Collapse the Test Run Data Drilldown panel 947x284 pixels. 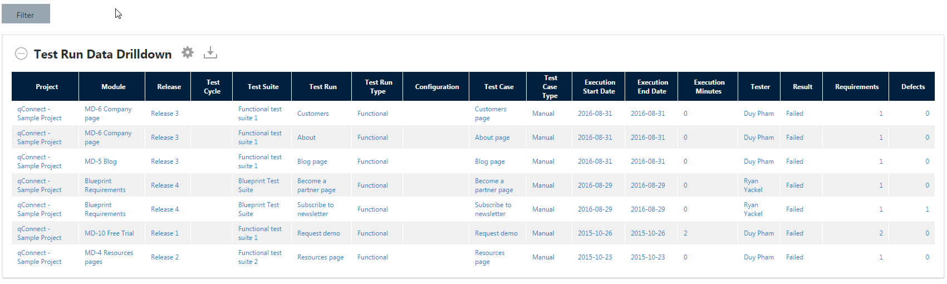click(21, 53)
